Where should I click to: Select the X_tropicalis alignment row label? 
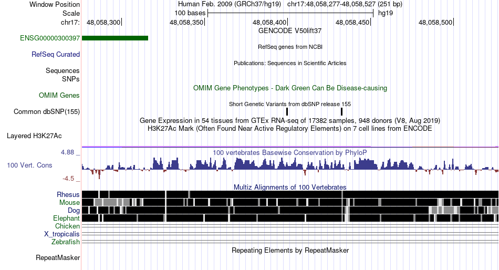pos(62,234)
